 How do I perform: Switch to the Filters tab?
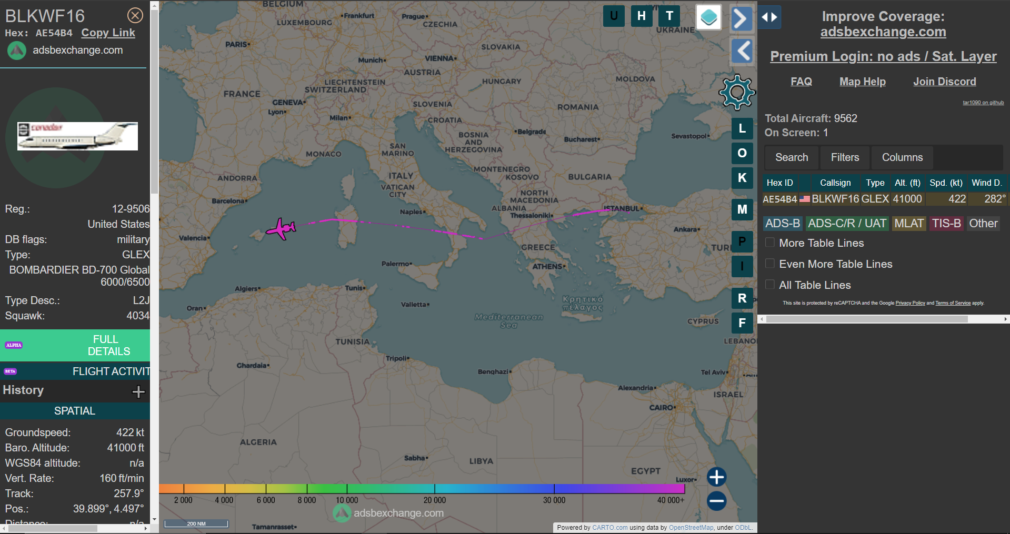pyautogui.click(x=845, y=157)
